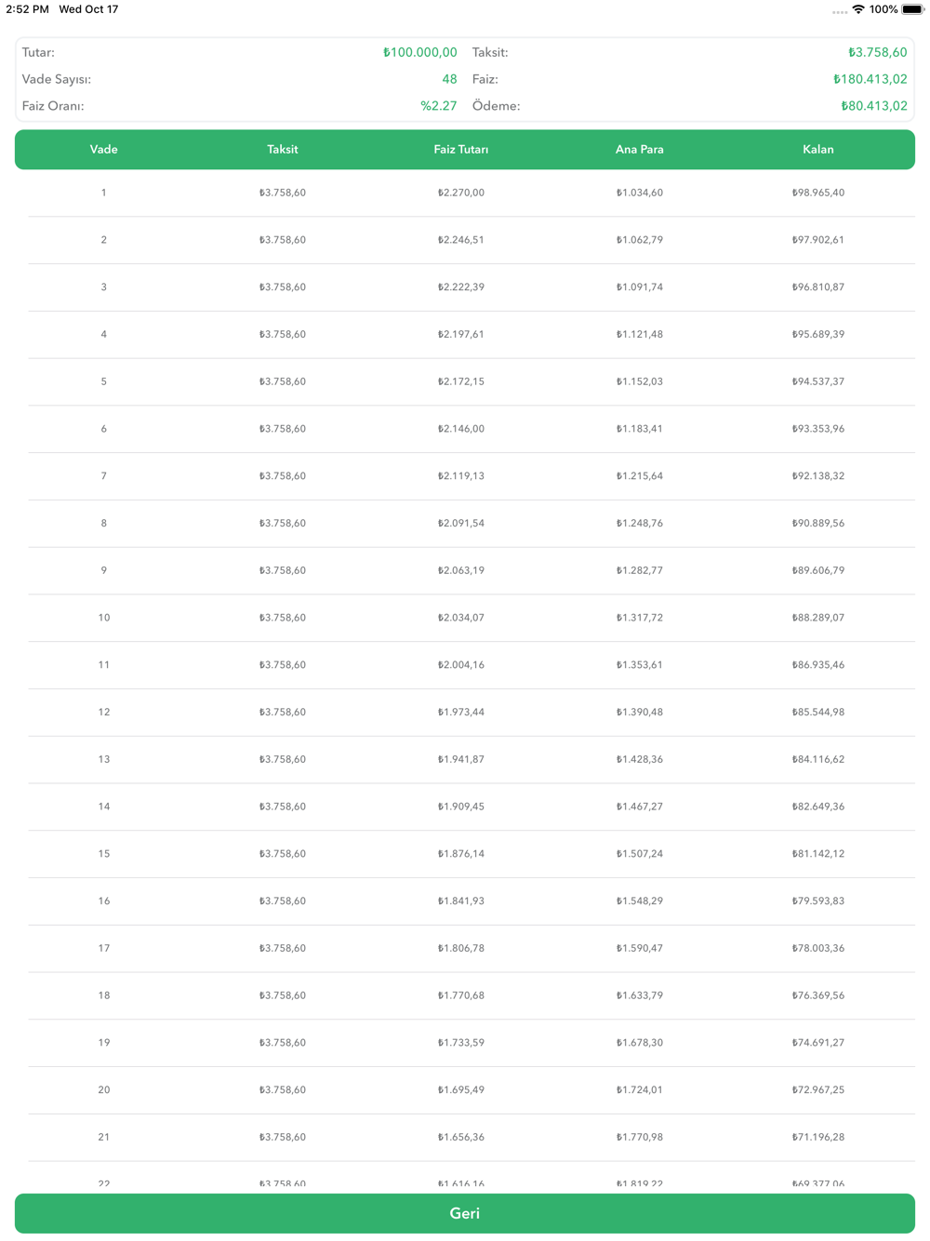Select the Tutar value ₺100.000,00
Viewport: 930px width, 1241px height.
click(419, 52)
